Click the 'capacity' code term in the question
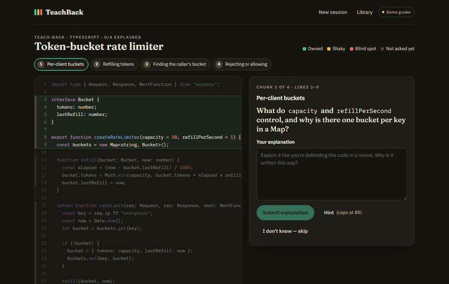449x284 pixels. coord(302,111)
